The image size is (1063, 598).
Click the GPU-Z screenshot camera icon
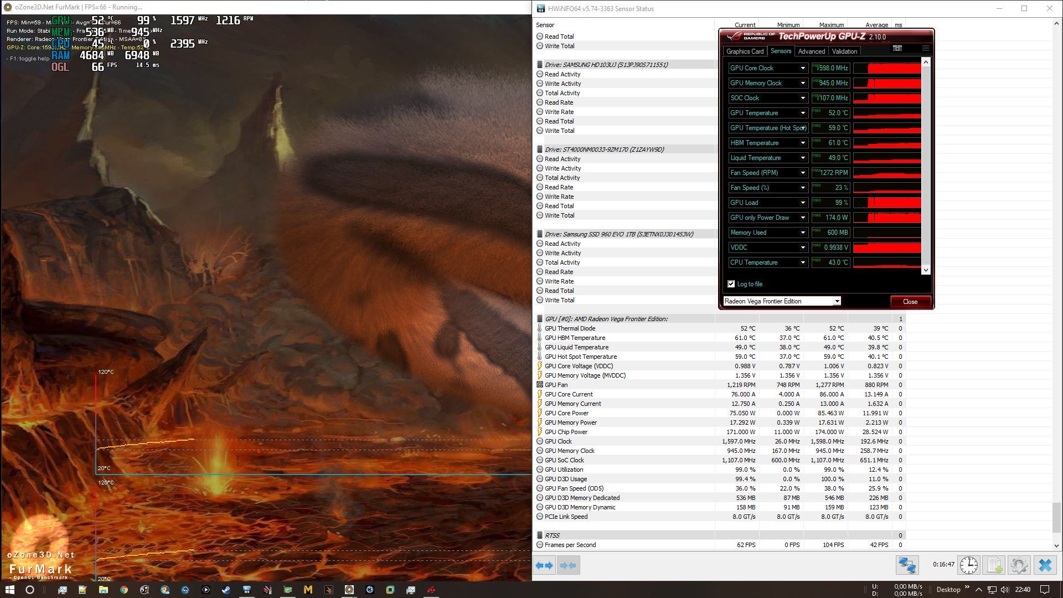click(x=897, y=49)
